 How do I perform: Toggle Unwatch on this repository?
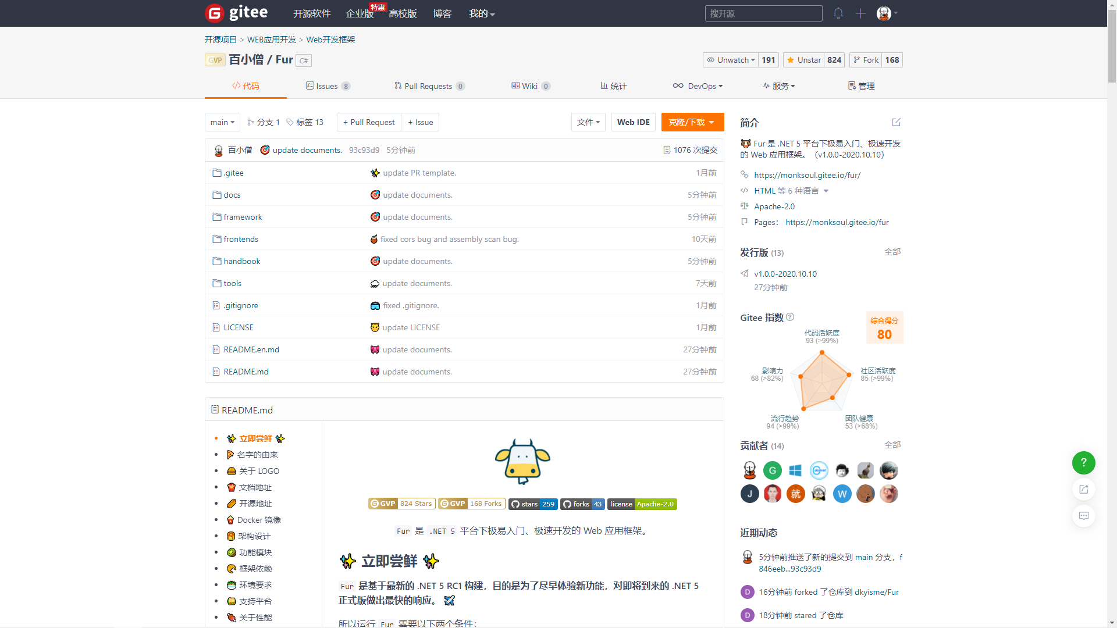pyautogui.click(x=730, y=60)
